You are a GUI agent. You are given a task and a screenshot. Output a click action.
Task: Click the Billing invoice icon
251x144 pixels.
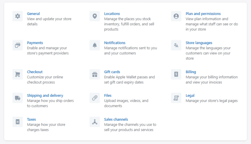click(x=176, y=74)
